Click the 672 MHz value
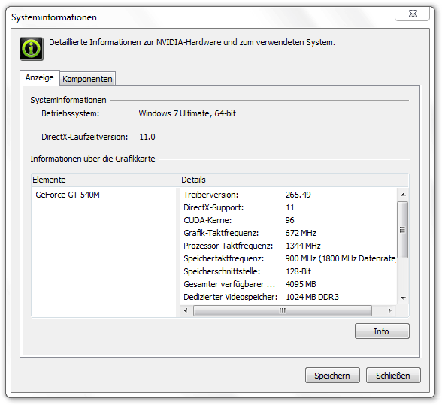This screenshot has height=405, width=442. pos(301,233)
